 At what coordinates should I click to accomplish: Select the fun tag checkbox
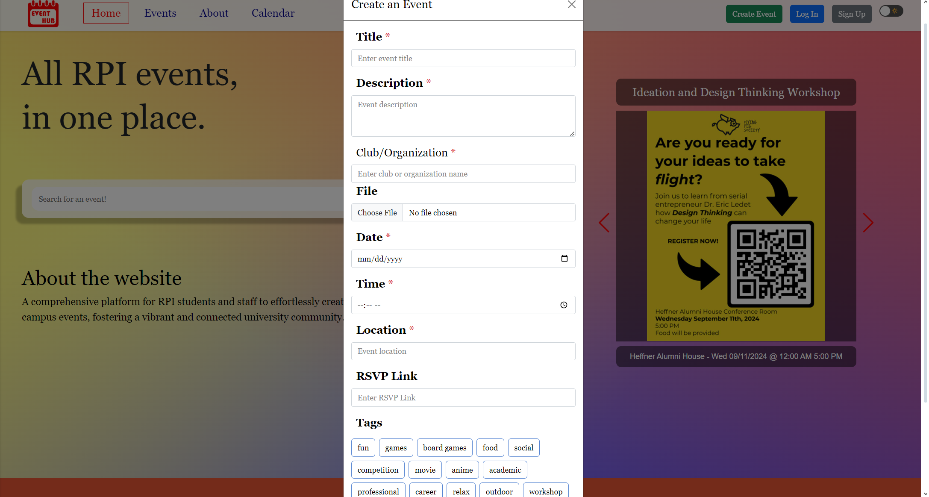point(363,447)
